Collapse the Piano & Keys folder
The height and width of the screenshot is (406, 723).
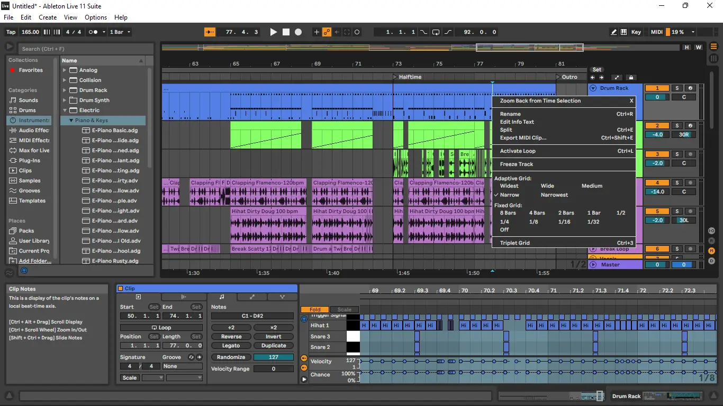pyautogui.click(x=71, y=121)
